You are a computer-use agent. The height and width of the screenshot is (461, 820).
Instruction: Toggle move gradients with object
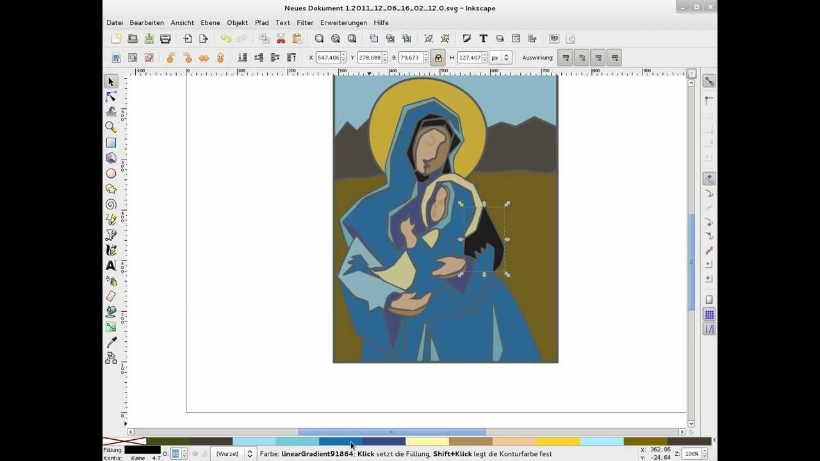[x=598, y=58]
